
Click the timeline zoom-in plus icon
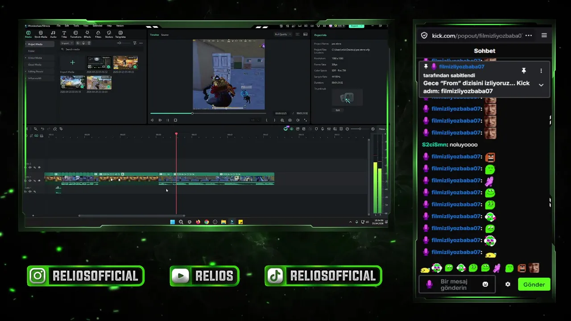pyautogui.click(x=373, y=129)
